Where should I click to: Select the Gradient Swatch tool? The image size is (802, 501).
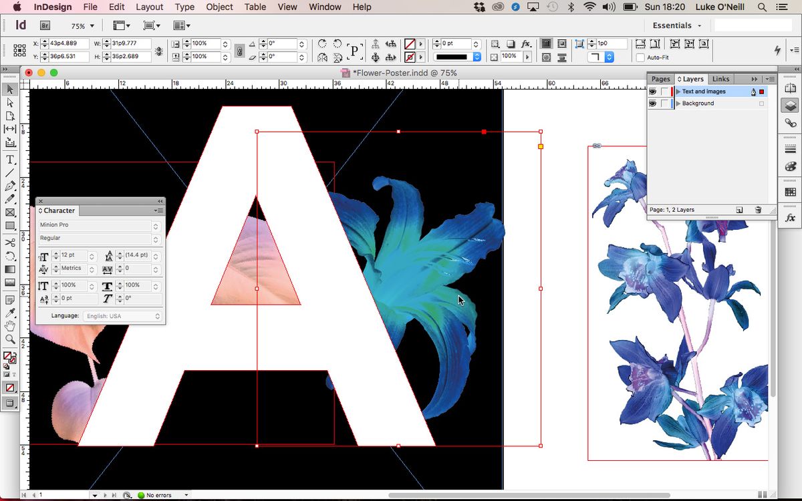pyautogui.click(x=9, y=271)
